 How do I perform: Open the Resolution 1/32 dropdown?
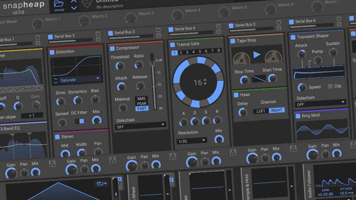[192, 141]
